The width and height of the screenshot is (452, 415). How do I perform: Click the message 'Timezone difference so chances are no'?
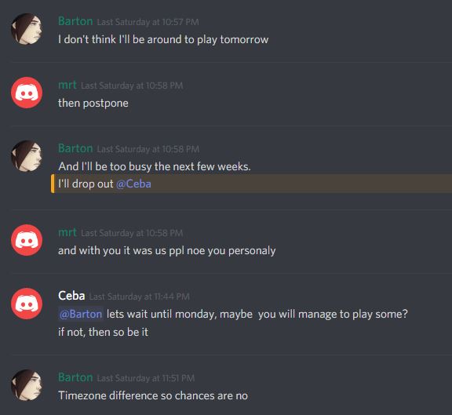tap(153, 395)
